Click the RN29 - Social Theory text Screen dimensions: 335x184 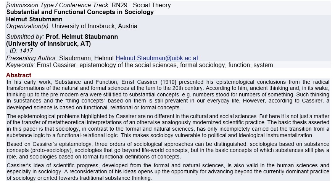tap(141, 5)
